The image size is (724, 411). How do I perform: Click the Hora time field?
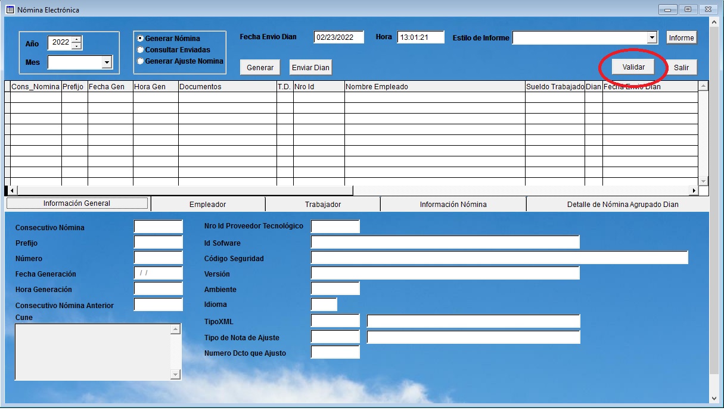pos(421,37)
